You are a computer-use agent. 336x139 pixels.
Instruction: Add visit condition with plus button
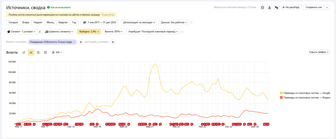[x=81, y=42]
